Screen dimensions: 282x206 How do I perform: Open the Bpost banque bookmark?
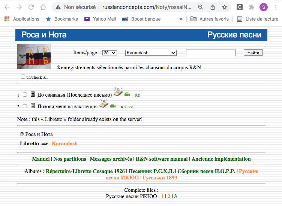point(141,19)
